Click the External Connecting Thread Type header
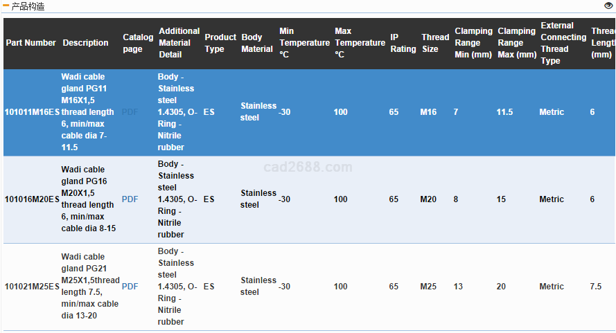 [x=563, y=43]
